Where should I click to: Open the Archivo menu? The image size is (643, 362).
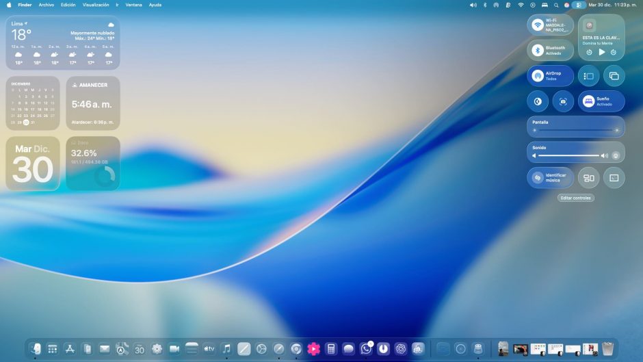47,5
